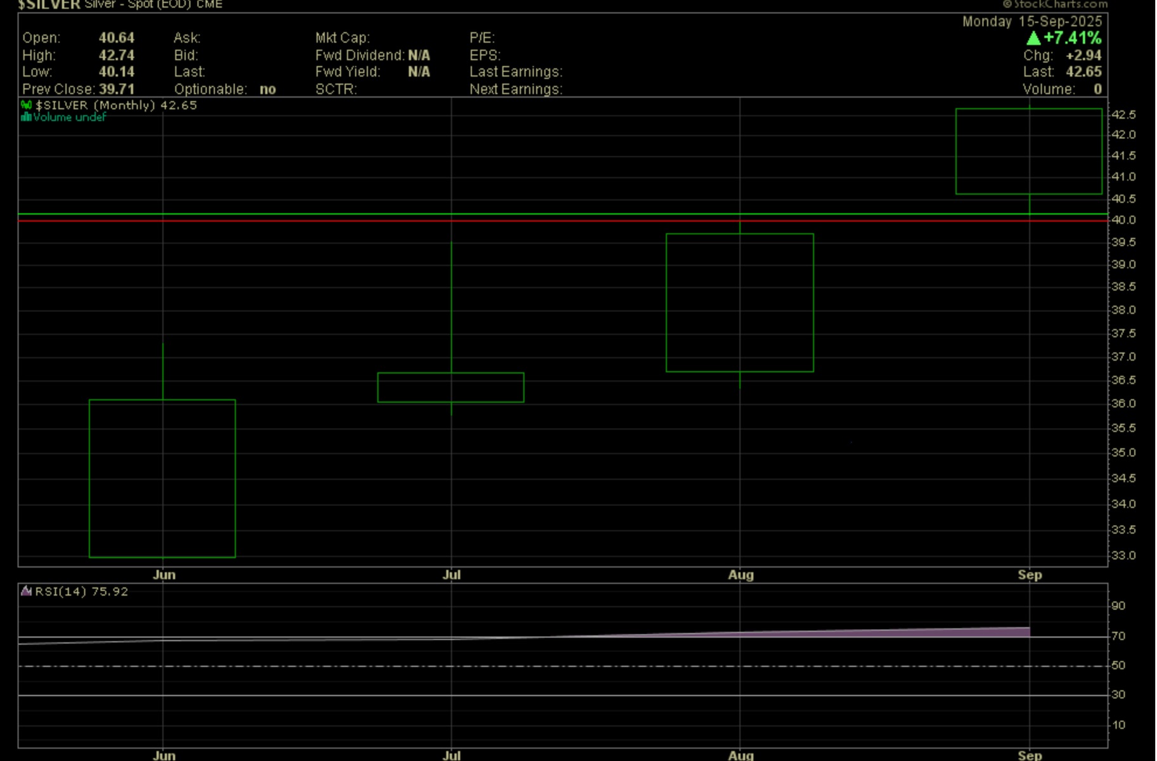
Task: Click the 50 level label on RSI axis
Action: tap(1118, 665)
